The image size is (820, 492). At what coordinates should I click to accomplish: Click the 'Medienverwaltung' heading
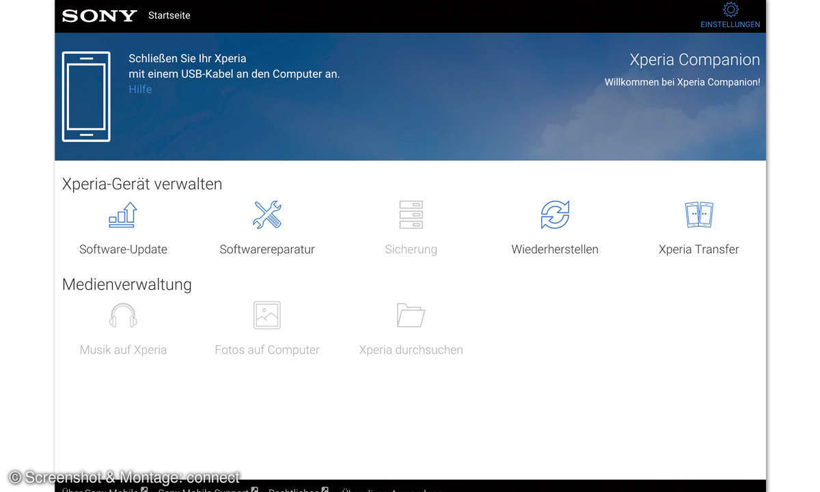click(127, 284)
